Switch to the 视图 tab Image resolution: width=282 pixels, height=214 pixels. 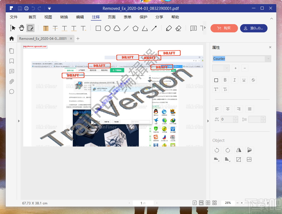click(48, 17)
